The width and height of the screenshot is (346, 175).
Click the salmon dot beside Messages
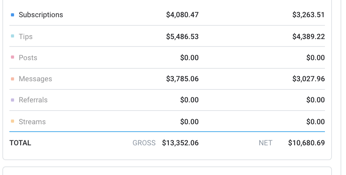[12, 79]
